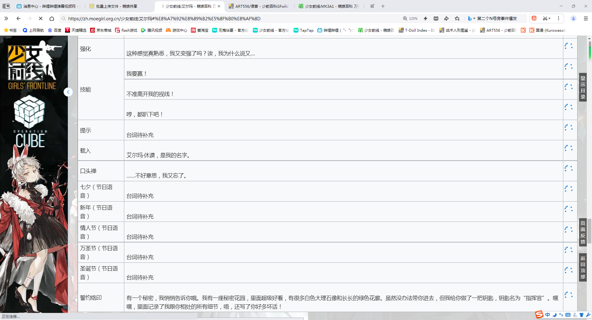
Task: Select the 台词待补充 text in 提示 row
Action: coord(140,135)
